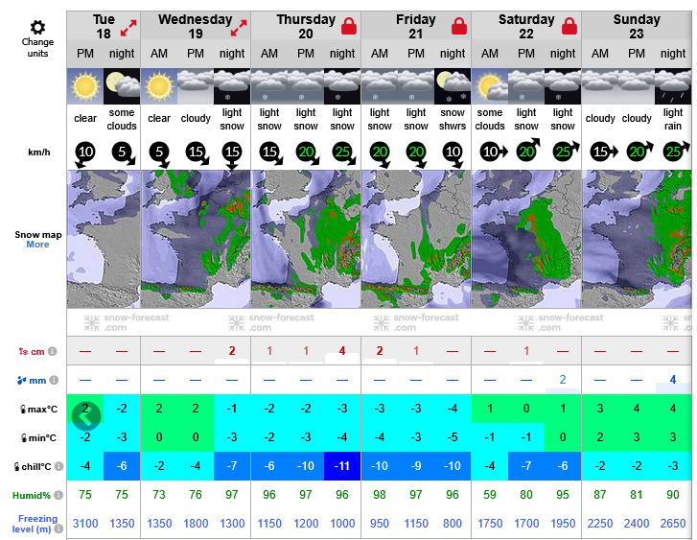Open the Saturday snow map thumbnail

526,239
